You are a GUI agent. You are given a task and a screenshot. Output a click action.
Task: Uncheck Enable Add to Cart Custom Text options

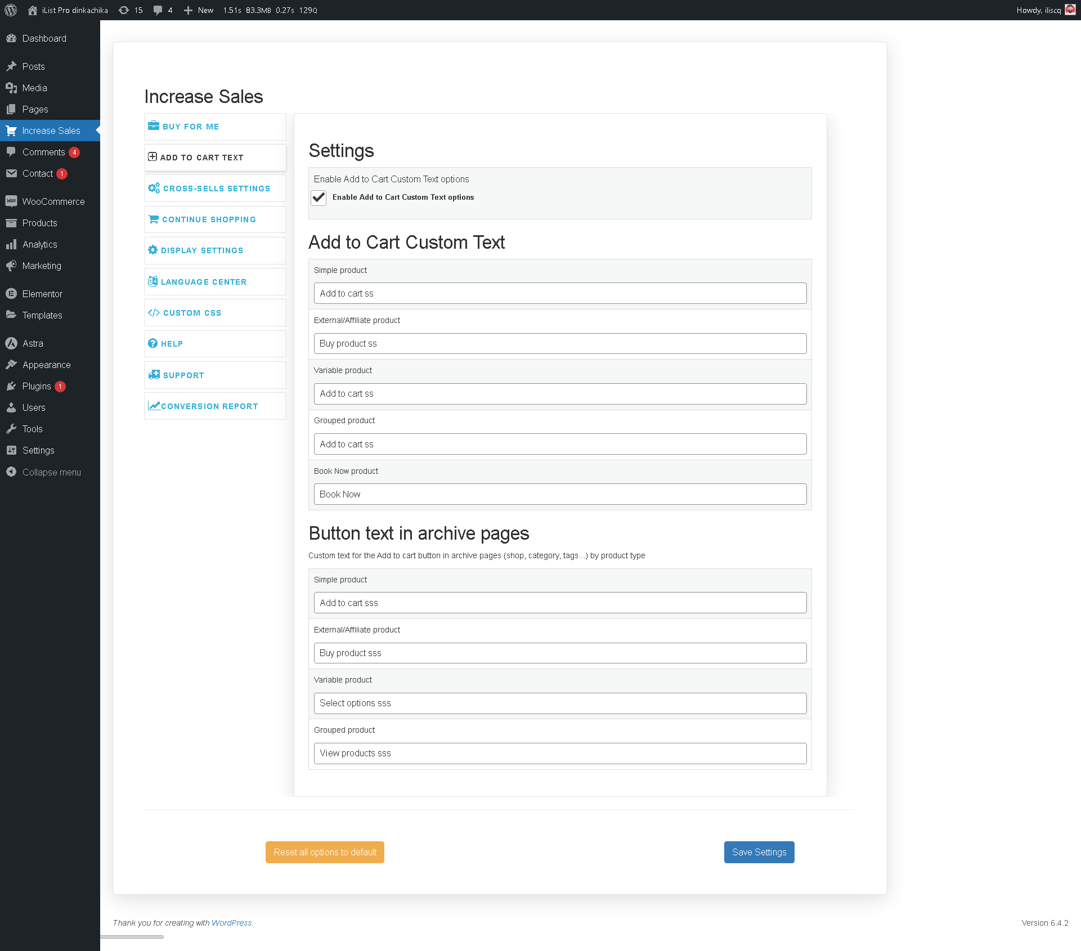[x=319, y=198]
